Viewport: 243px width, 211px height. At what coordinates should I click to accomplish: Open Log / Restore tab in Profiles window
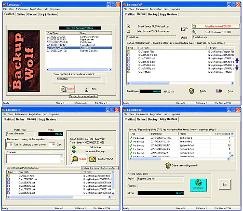point(48,14)
